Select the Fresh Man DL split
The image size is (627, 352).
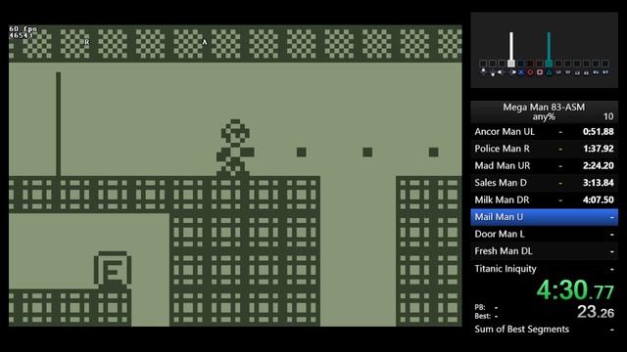(x=545, y=251)
